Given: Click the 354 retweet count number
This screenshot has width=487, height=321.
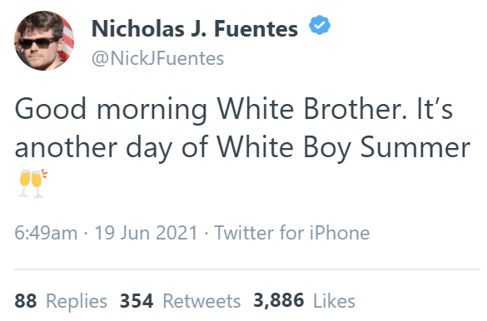Looking at the screenshot, I should pyautogui.click(x=137, y=301).
